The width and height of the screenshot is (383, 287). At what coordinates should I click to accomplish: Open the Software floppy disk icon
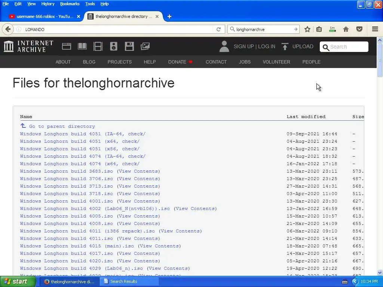pos(129,46)
